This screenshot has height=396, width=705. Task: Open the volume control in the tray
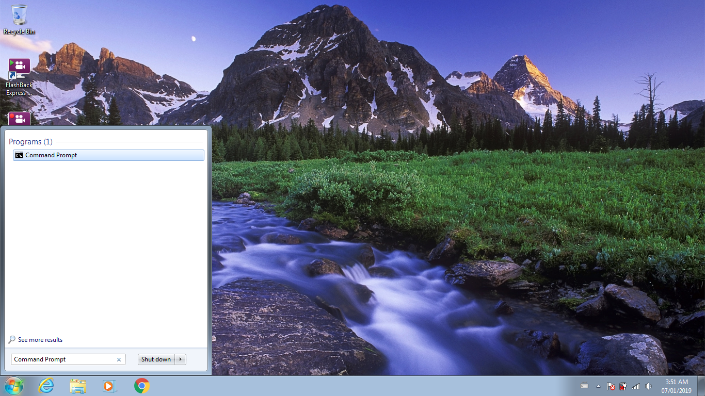coord(648,386)
